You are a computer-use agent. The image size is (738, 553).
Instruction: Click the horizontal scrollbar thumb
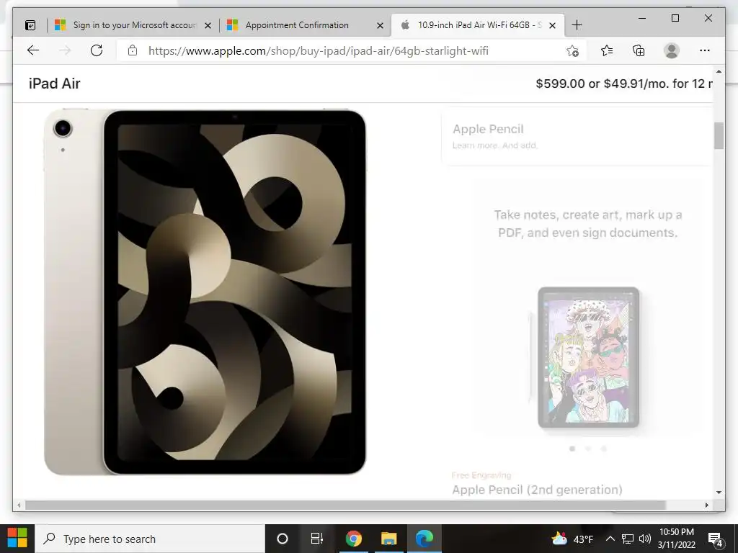pos(345,505)
